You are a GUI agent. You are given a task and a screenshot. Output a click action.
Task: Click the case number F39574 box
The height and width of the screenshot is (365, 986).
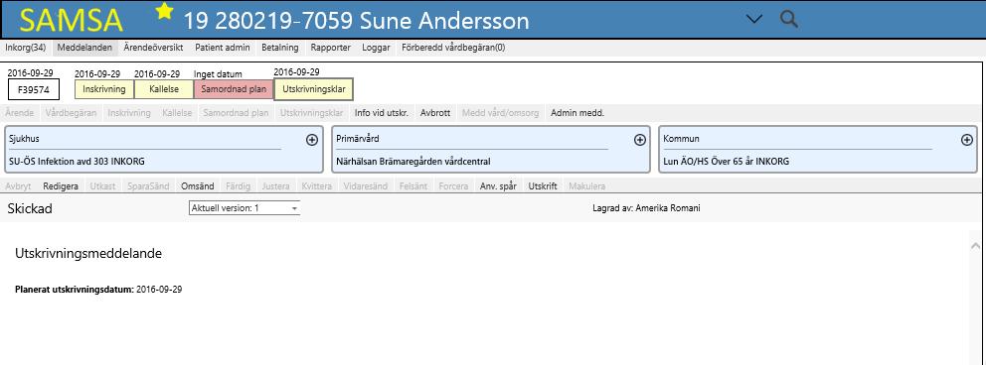[x=34, y=89]
